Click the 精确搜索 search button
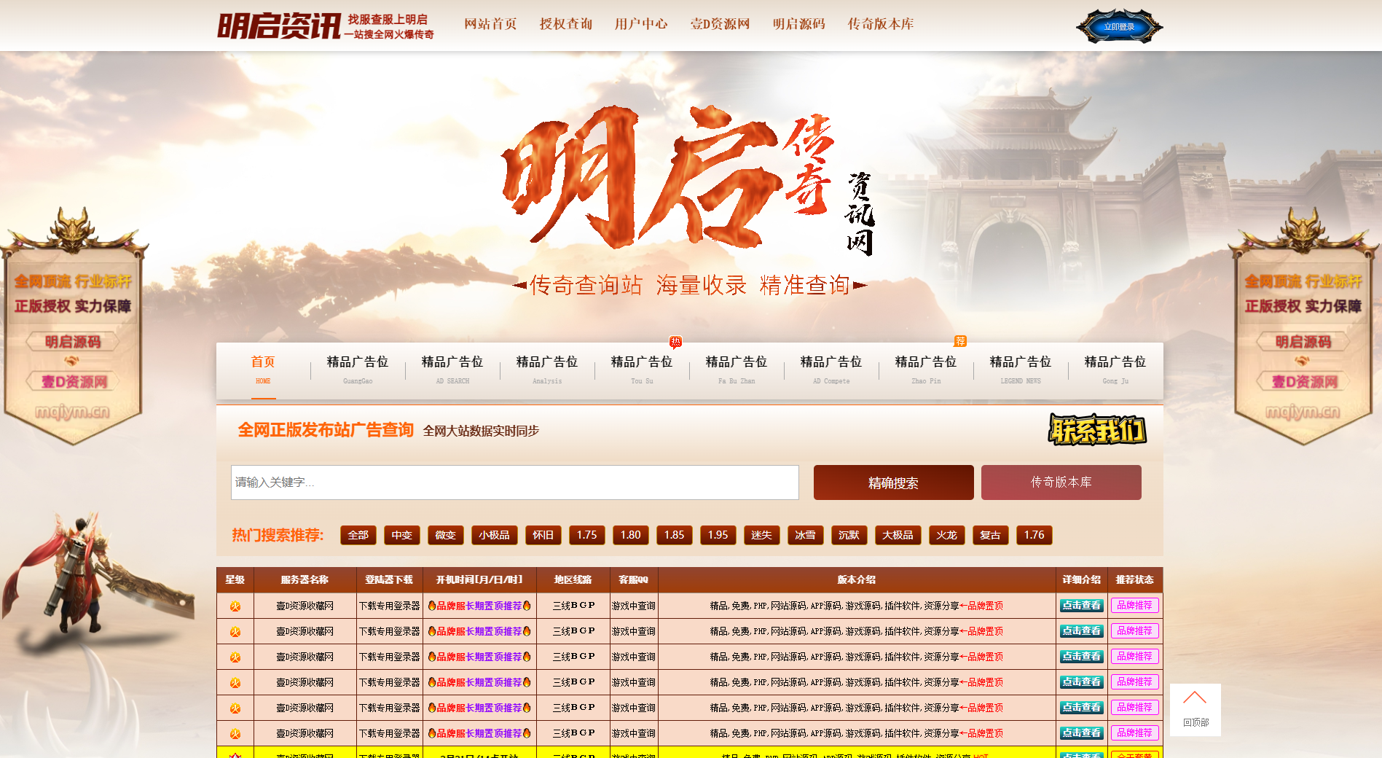This screenshot has width=1382, height=758. (x=893, y=482)
